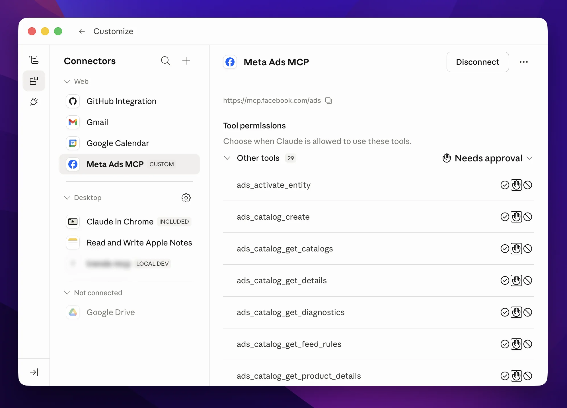The height and width of the screenshot is (408, 567).
Task: Click the CUSTOM badge on Meta Ads MCP
Action: 162,164
